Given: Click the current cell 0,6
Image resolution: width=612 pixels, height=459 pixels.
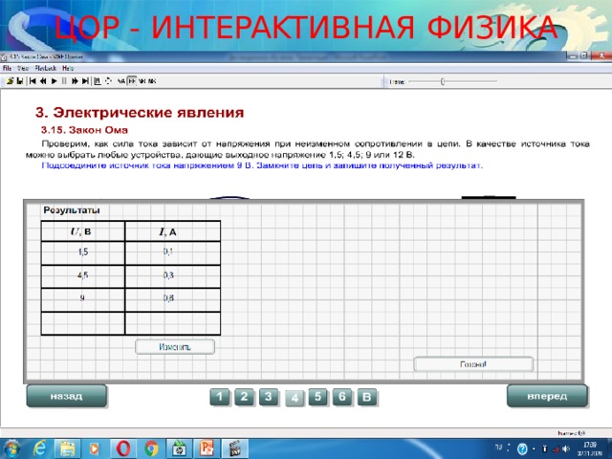Looking at the screenshot, I should pos(172,299).
